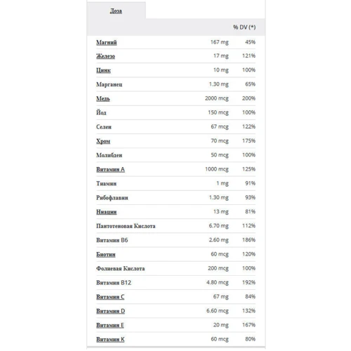Select the Йод row text
The height and width of the screenshot is (351, 351).
click(101, 112)
